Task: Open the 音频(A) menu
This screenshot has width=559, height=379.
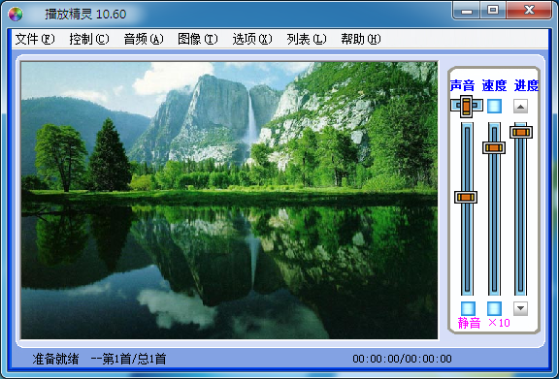Action: pyautogui.click(x=144, y=39)
